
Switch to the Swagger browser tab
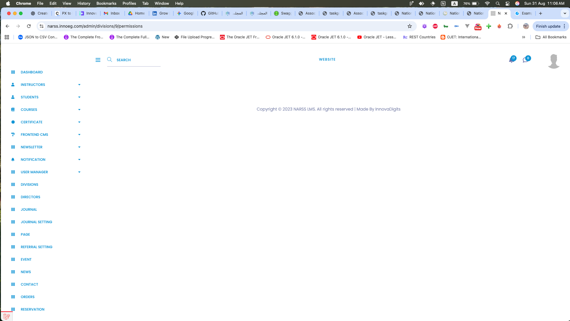click(x=283, y=13)
